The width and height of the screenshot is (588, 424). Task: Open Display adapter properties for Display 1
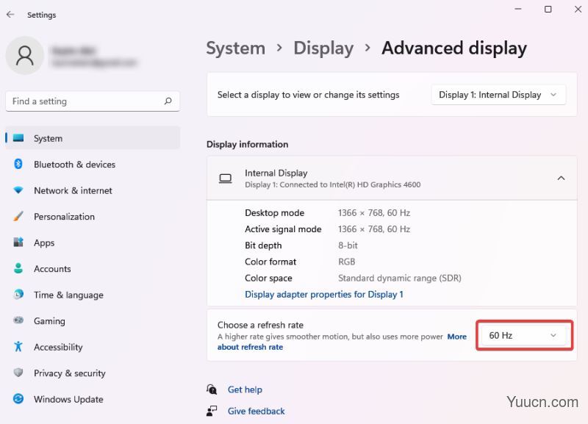324,294
